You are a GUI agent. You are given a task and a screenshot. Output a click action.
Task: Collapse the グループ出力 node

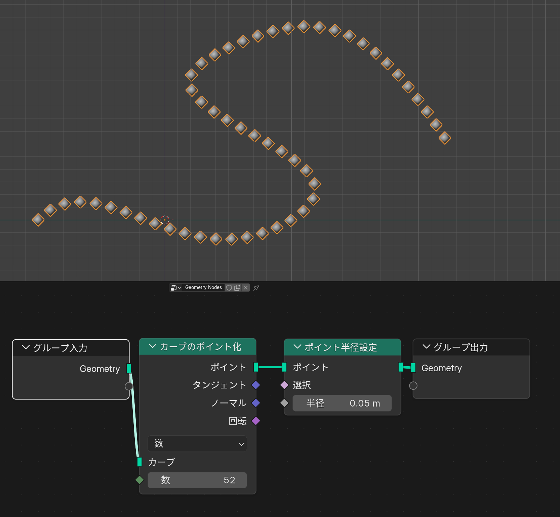426,346
